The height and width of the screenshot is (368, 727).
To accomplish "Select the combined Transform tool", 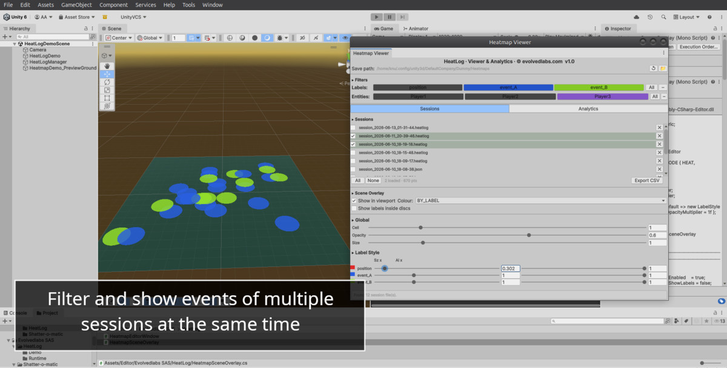I will pos(107,105).
